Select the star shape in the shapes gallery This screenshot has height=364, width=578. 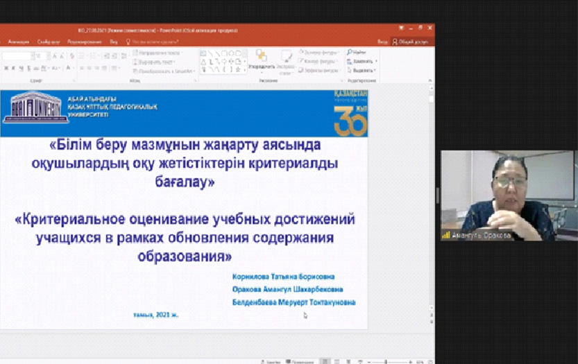click(x=237, y=69)
